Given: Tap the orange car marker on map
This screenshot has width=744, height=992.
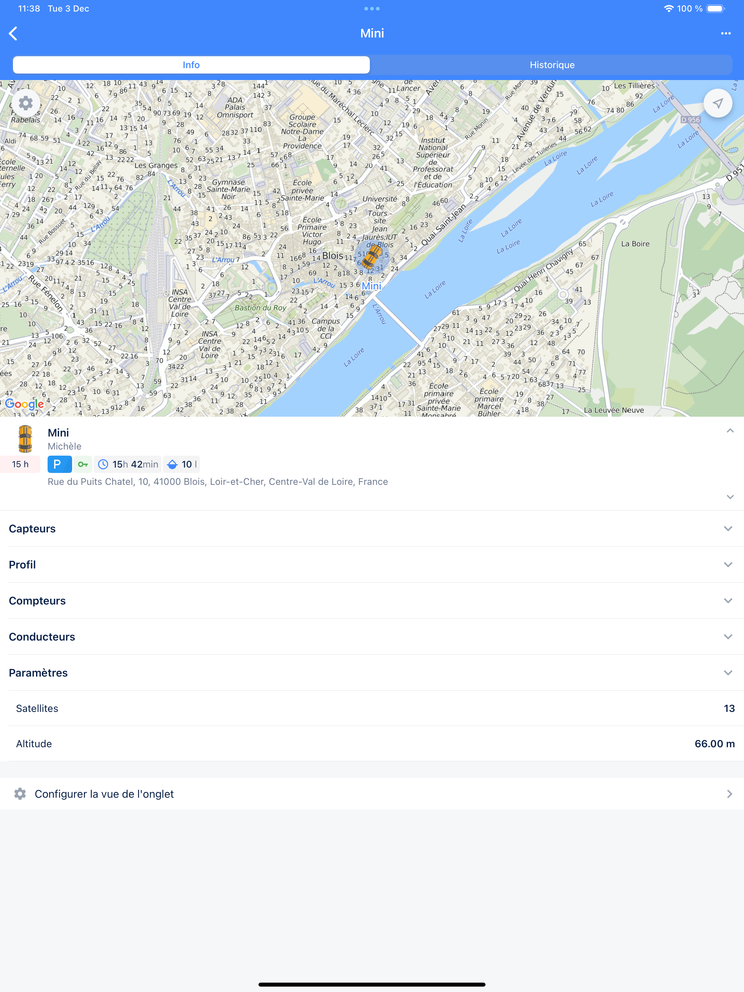Looking at the screenshot, I should tap(372, 257).
